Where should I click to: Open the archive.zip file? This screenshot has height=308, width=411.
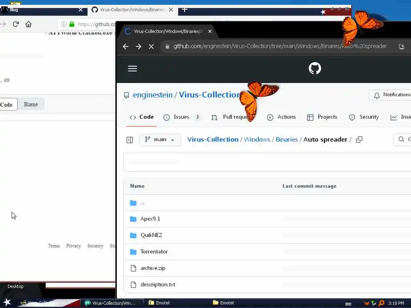click(153, 268)
